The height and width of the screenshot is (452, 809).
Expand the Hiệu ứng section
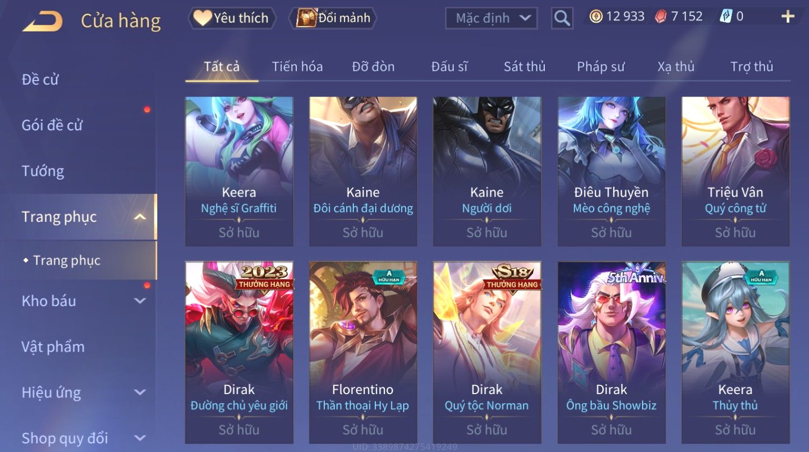(x=140, y=392)
